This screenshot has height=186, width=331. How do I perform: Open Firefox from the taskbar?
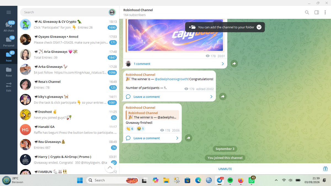241,180
